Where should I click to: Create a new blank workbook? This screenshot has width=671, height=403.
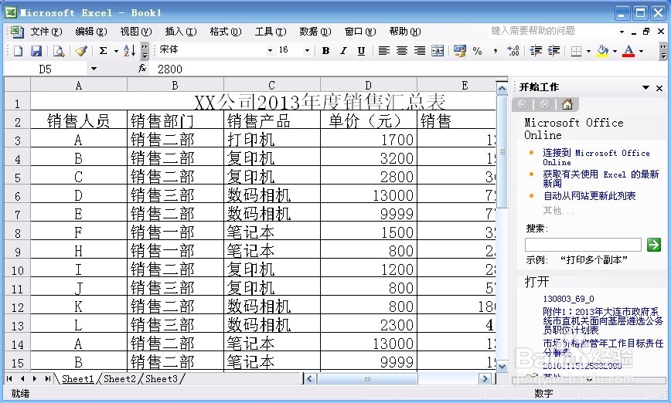point(18,51)
